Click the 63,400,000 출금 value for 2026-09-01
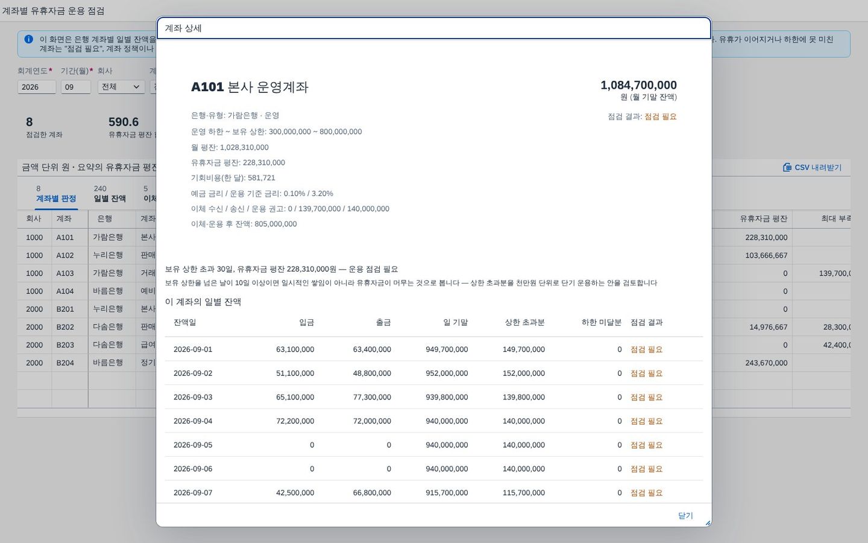Image resolution: width=868 pixels, height=543 pixels. click(372, 349)
